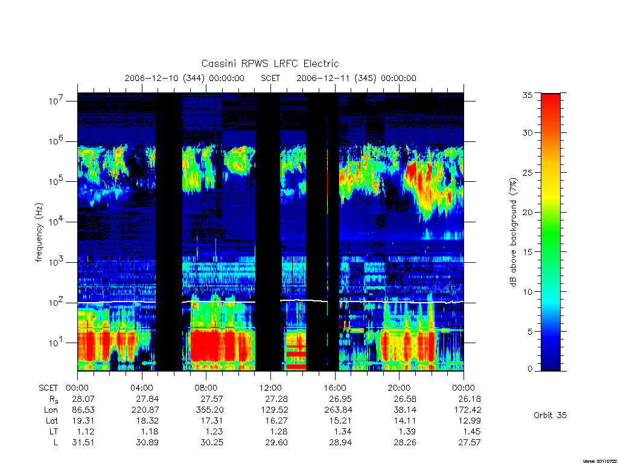
Task: Click the Rs value '28.07'
Action: 83,399
